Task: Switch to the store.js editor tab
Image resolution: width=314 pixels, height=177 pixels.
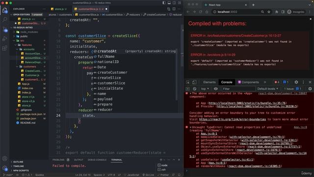Action: (59, 9)
